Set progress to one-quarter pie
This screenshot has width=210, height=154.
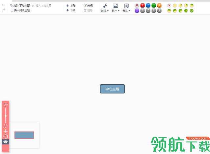[186, 6]
